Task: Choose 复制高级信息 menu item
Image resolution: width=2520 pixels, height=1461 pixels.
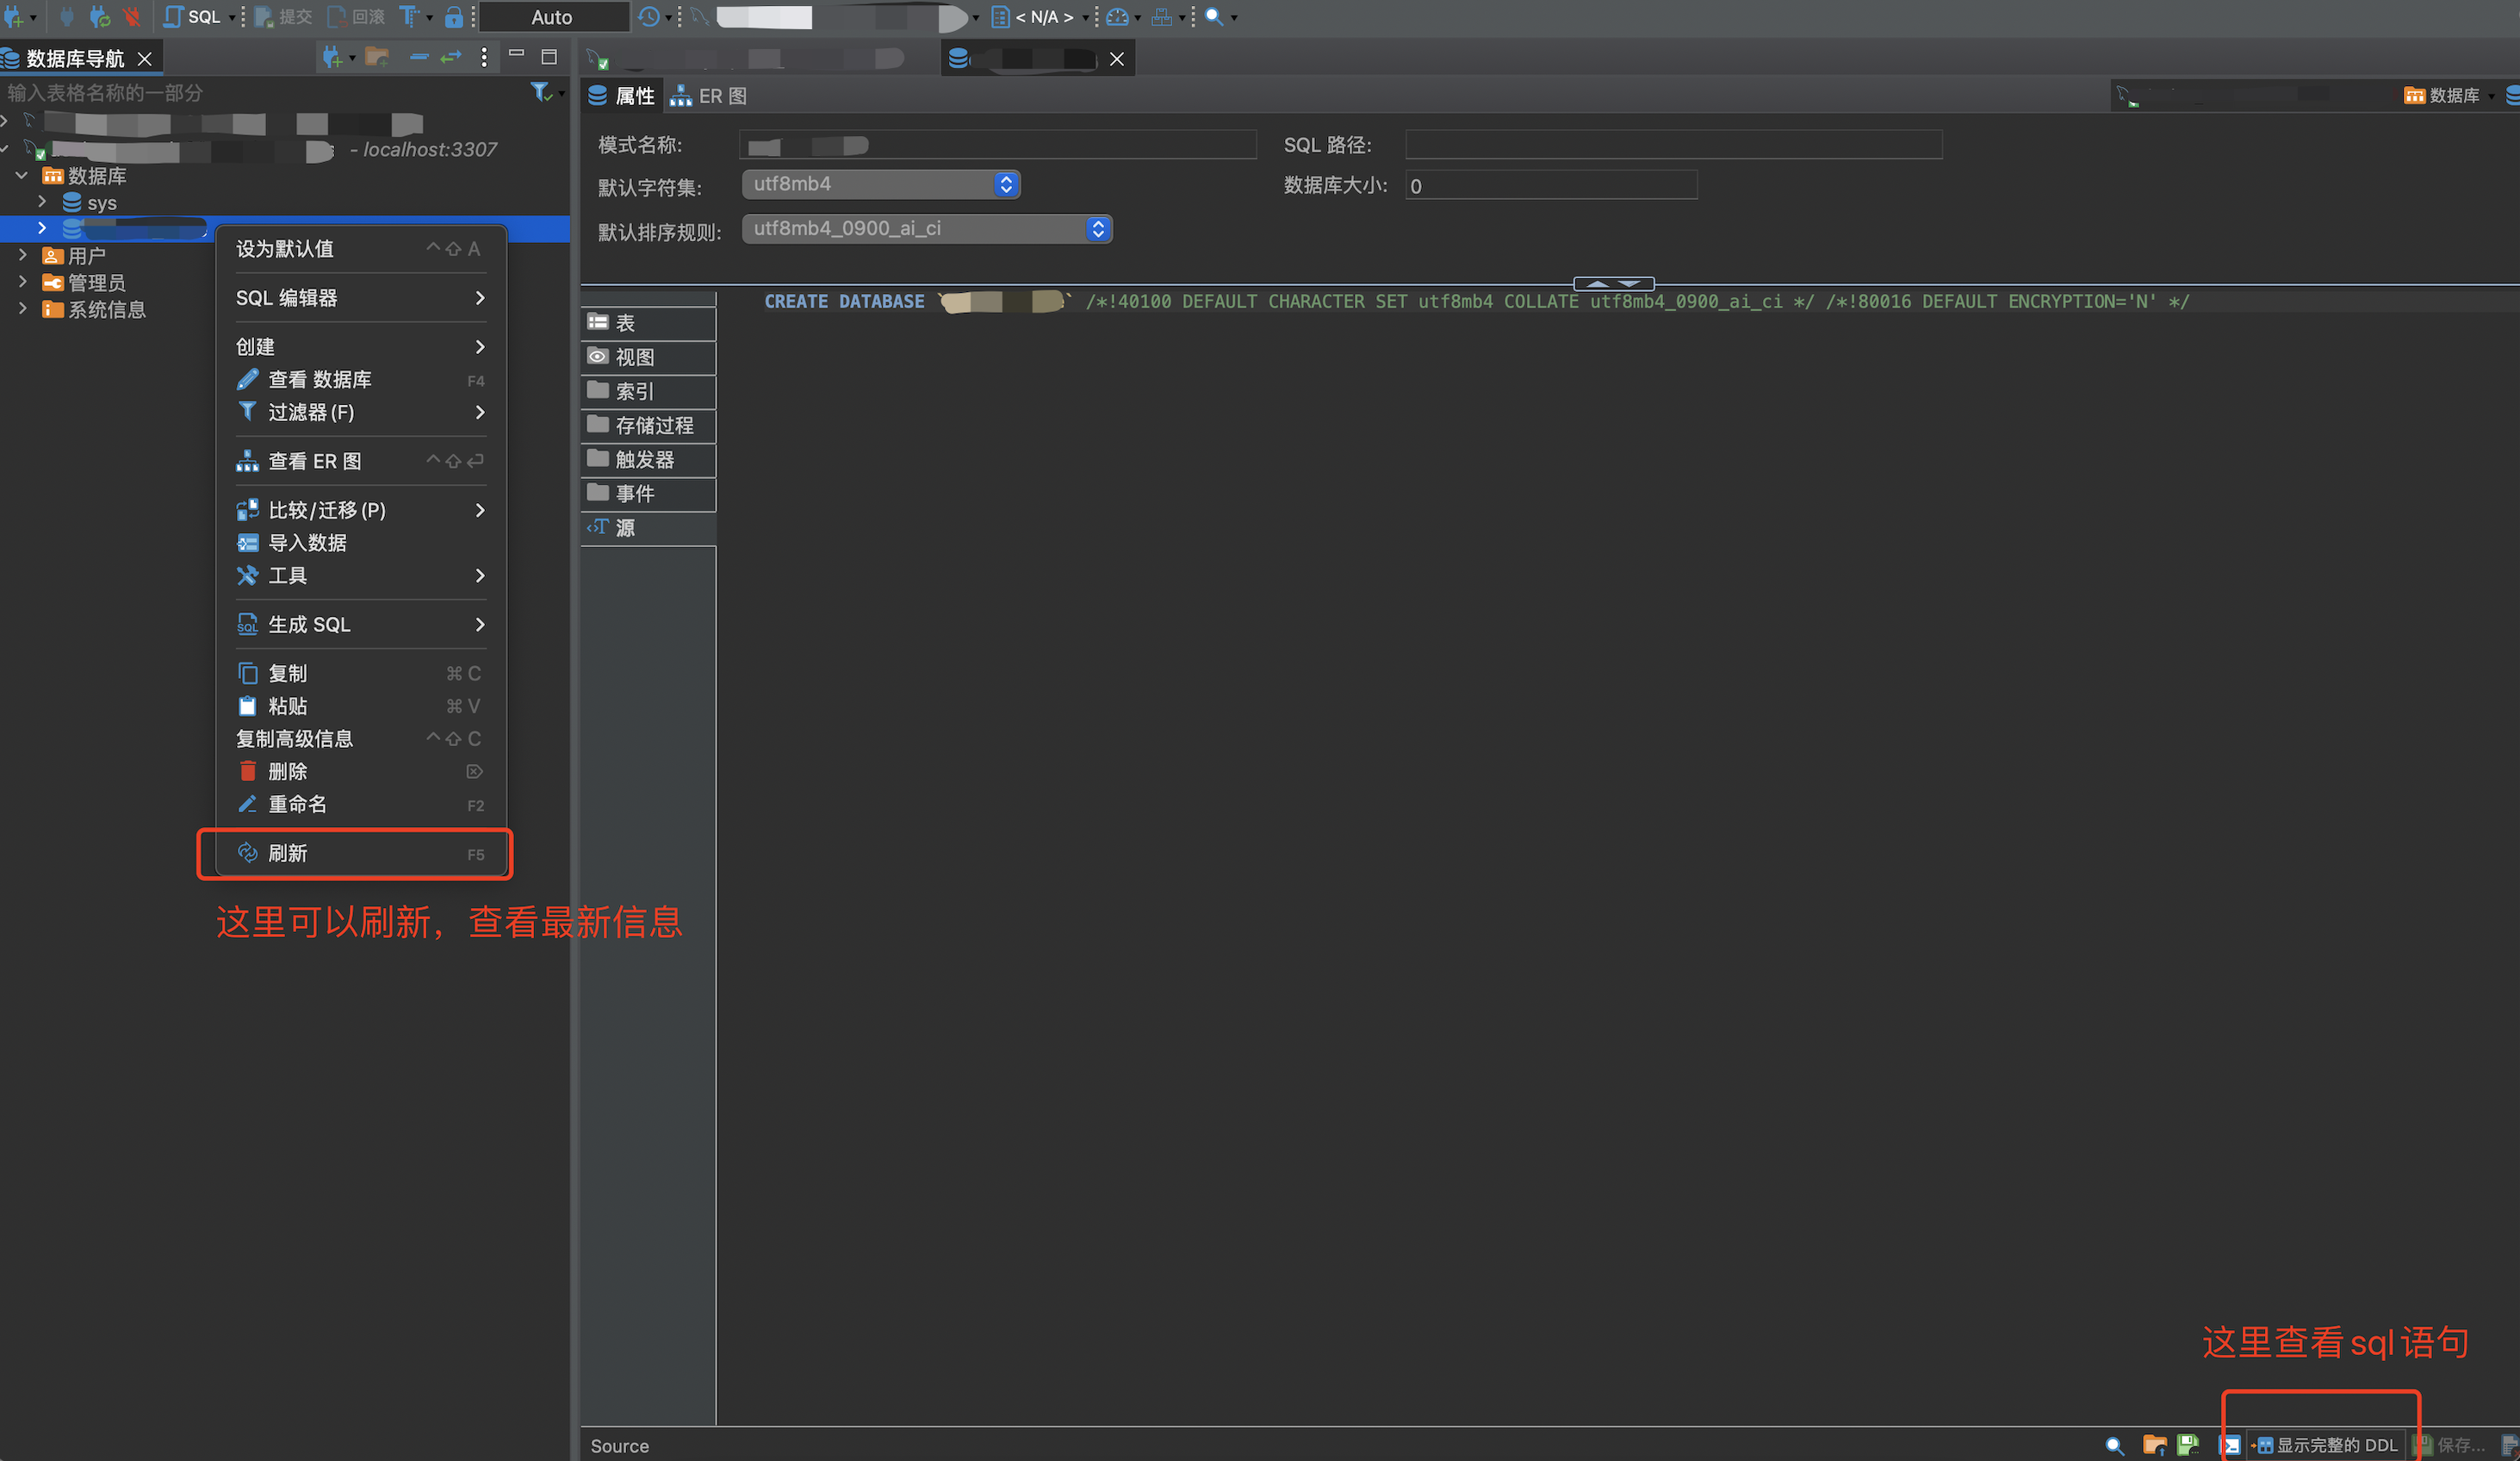Action: 361,739
